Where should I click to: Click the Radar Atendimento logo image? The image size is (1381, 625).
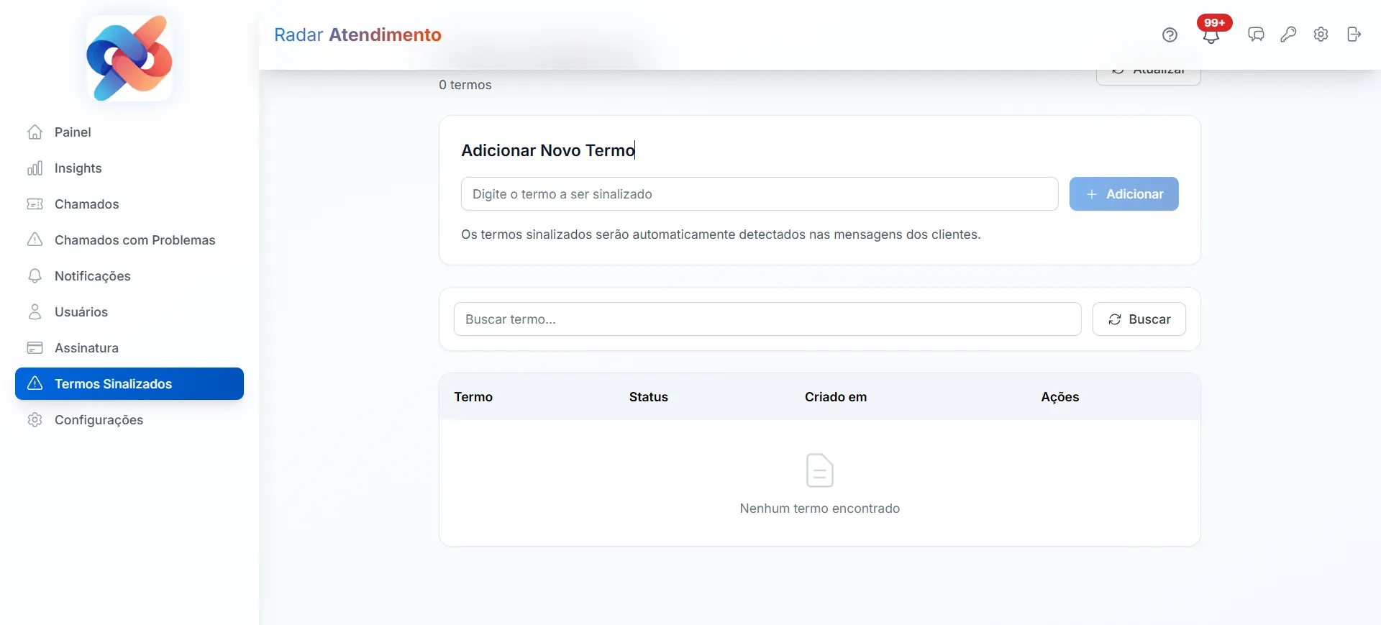click(129, 58)
